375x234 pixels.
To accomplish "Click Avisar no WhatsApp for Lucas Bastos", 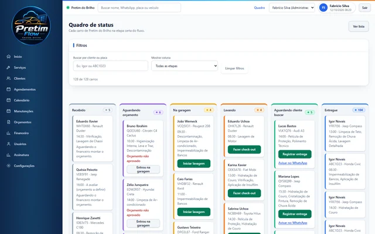I will point(292,163).
